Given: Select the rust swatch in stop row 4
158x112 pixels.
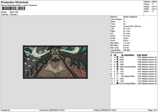Looking at the screenshot, I should 117,64.
